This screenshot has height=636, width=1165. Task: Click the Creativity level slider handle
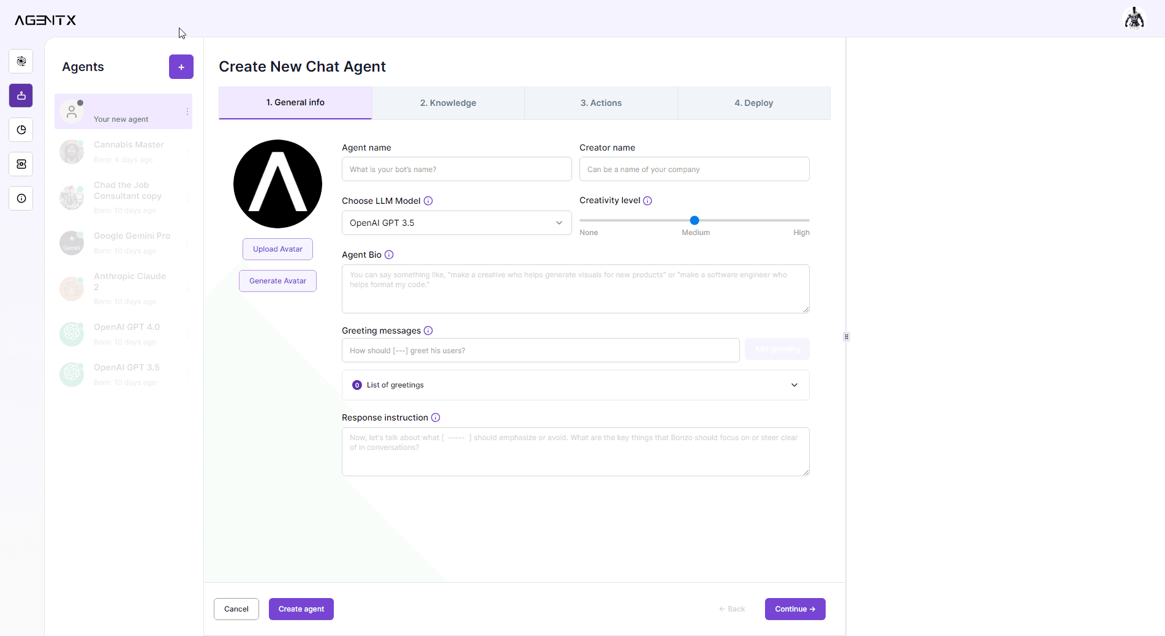pos(695,220)
